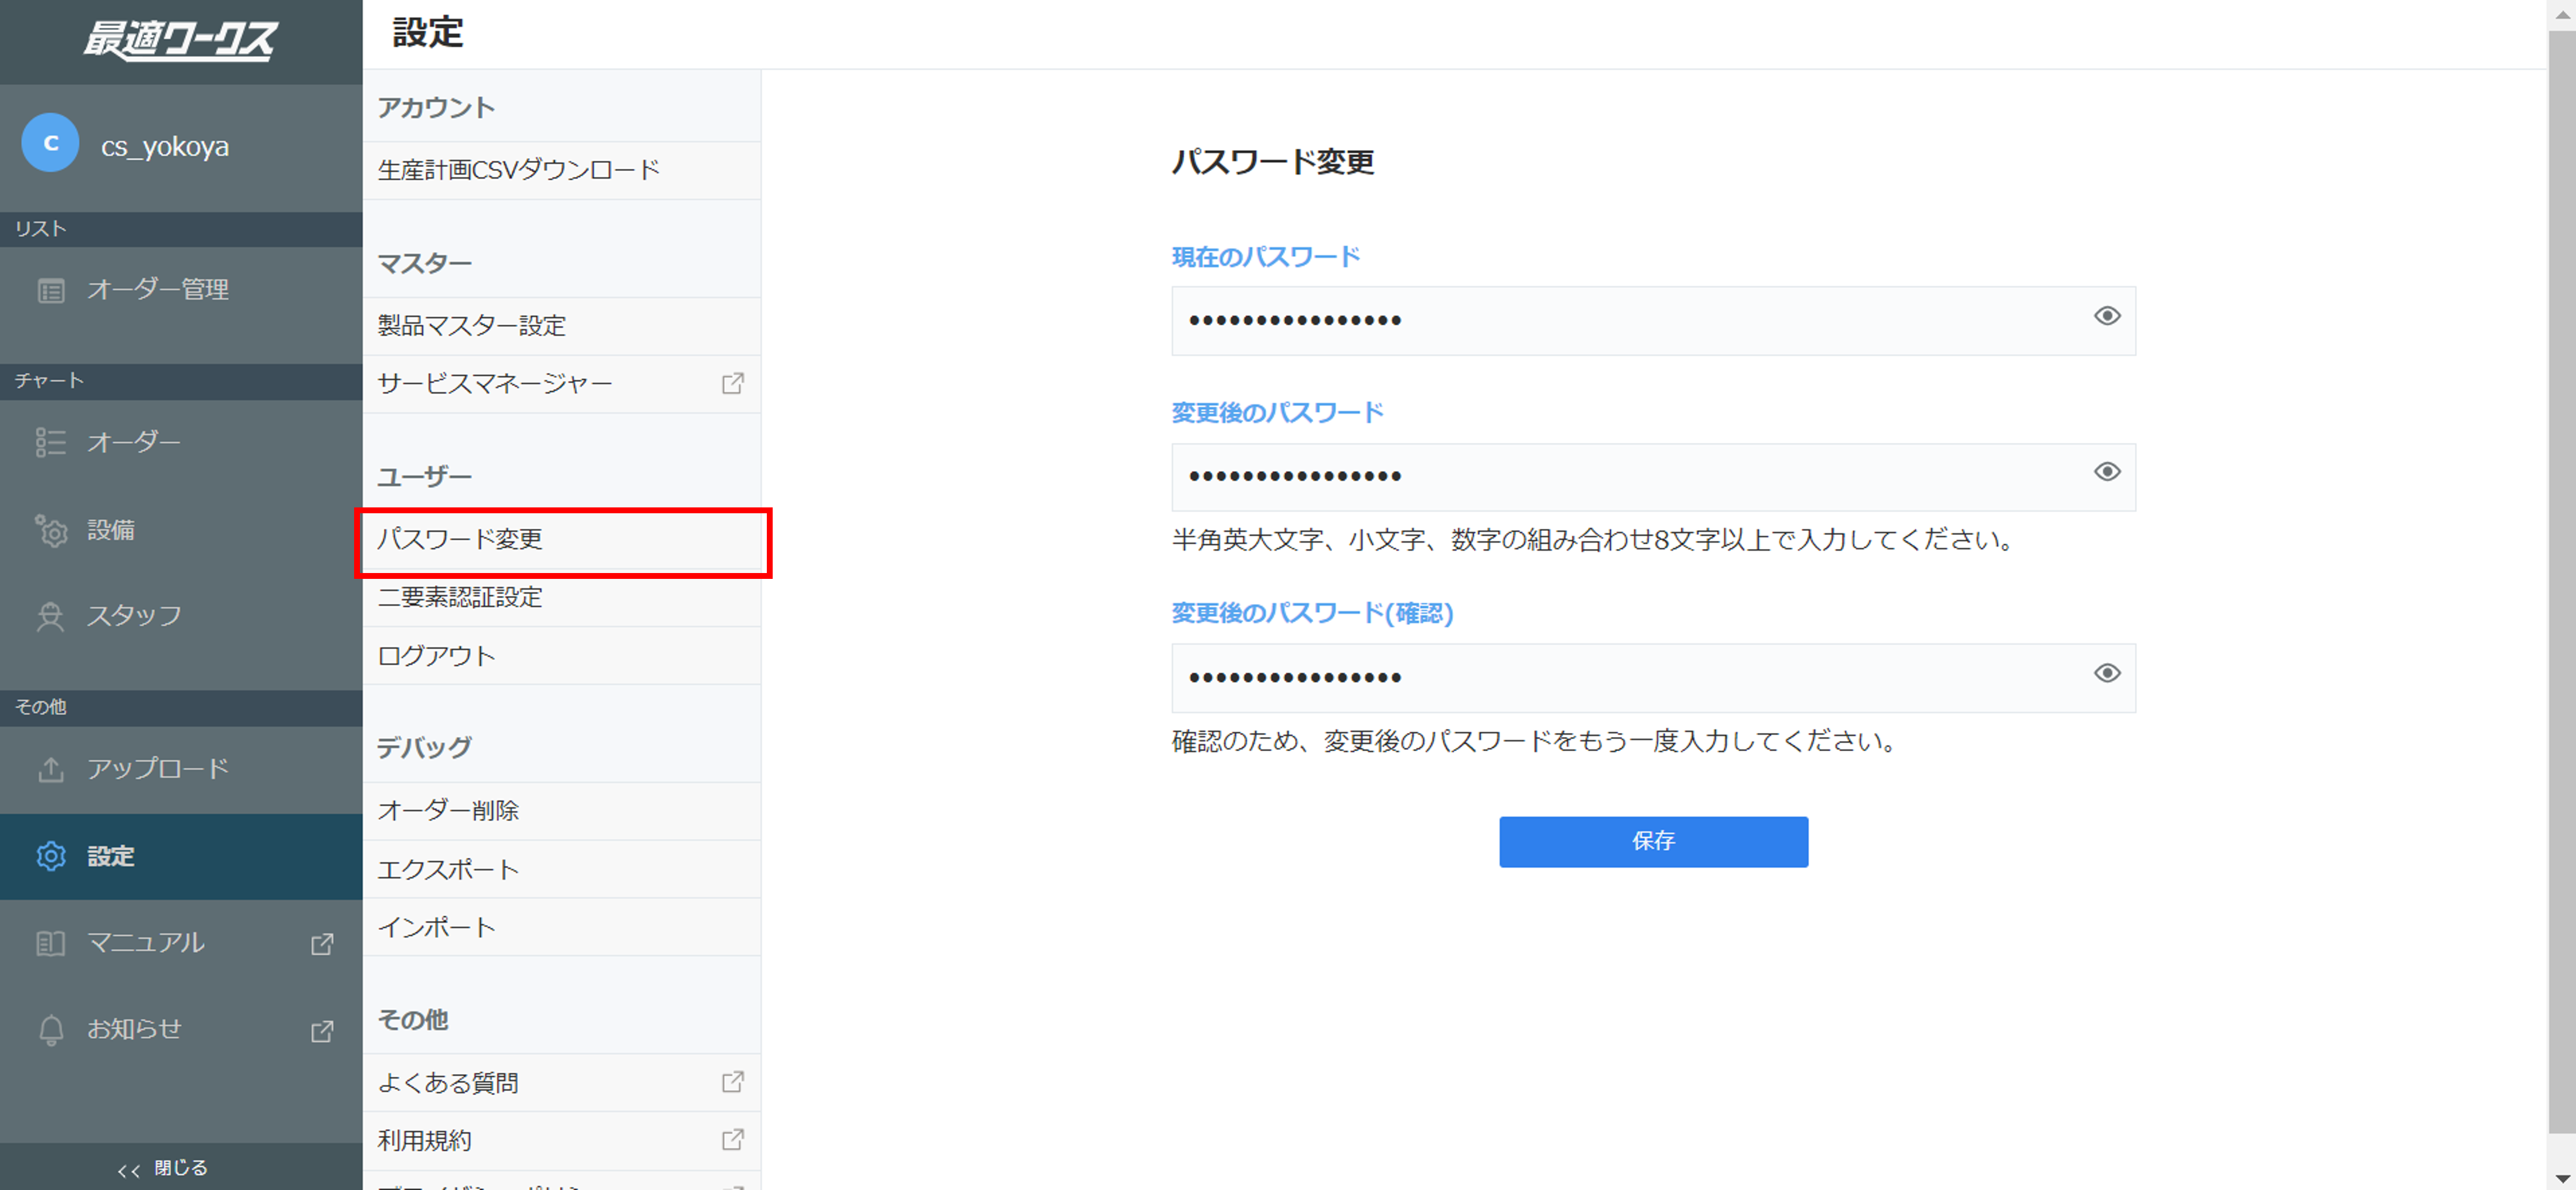Click the ユーザー section header

(x=424, y=476)
